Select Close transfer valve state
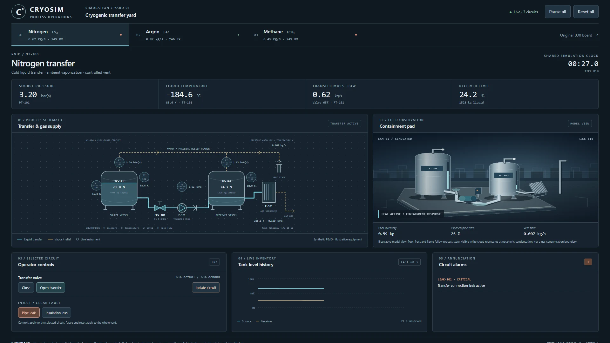The height and width of the screenshot is (343, 610). (26, 288)
